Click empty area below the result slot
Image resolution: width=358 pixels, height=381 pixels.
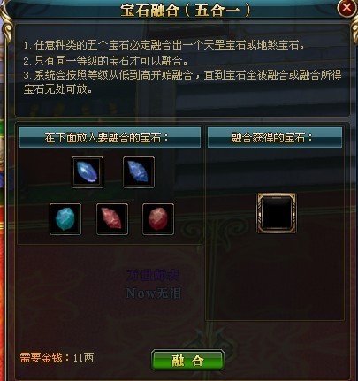click(275, 277)
